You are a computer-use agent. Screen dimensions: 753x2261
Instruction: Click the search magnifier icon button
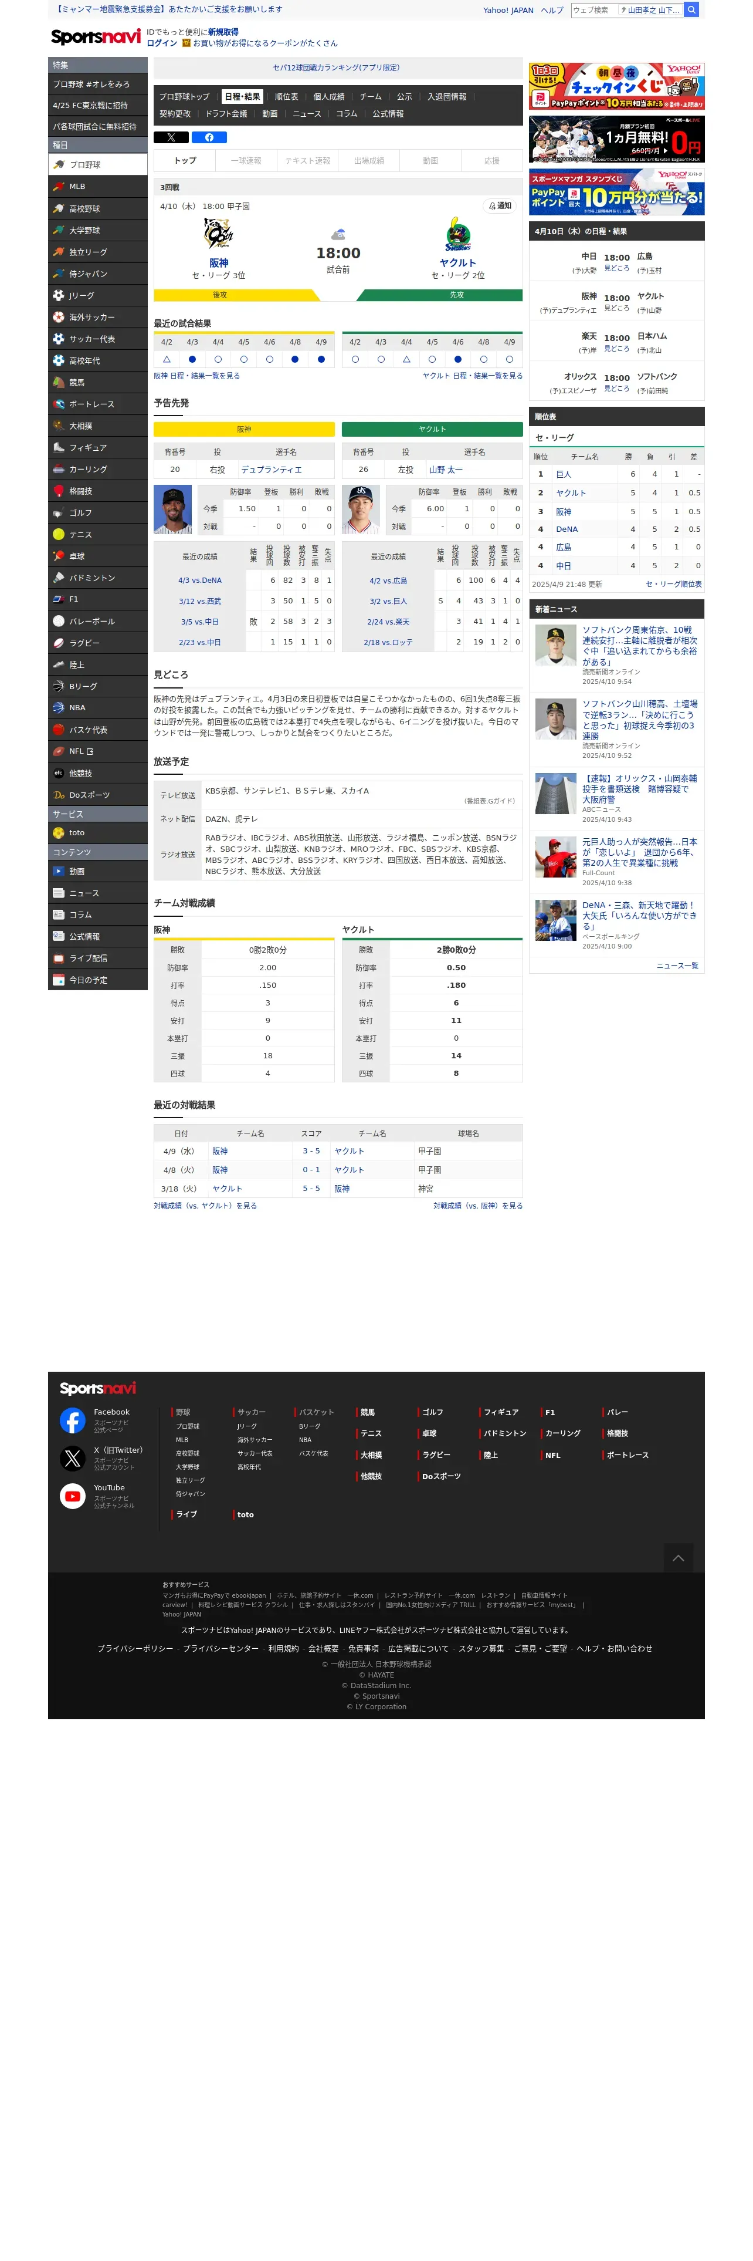pos(691,9)
